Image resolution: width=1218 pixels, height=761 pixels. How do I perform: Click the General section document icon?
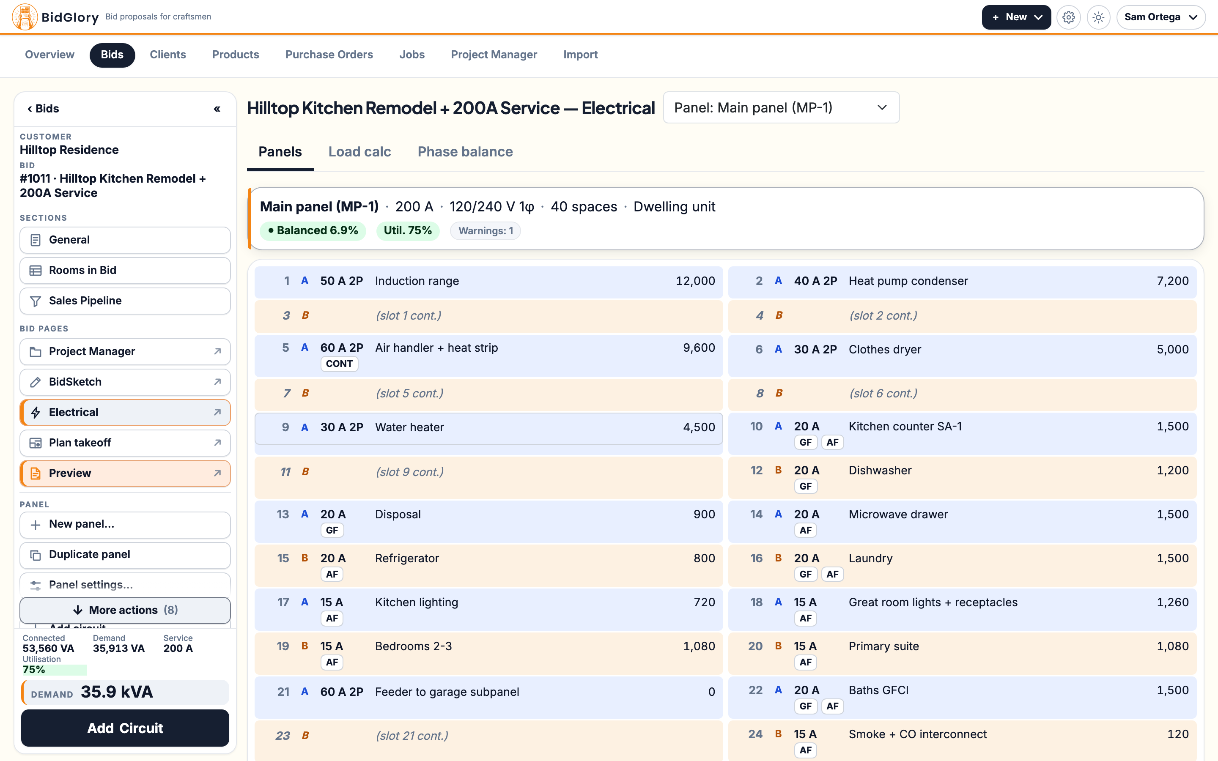coord(35,240)
